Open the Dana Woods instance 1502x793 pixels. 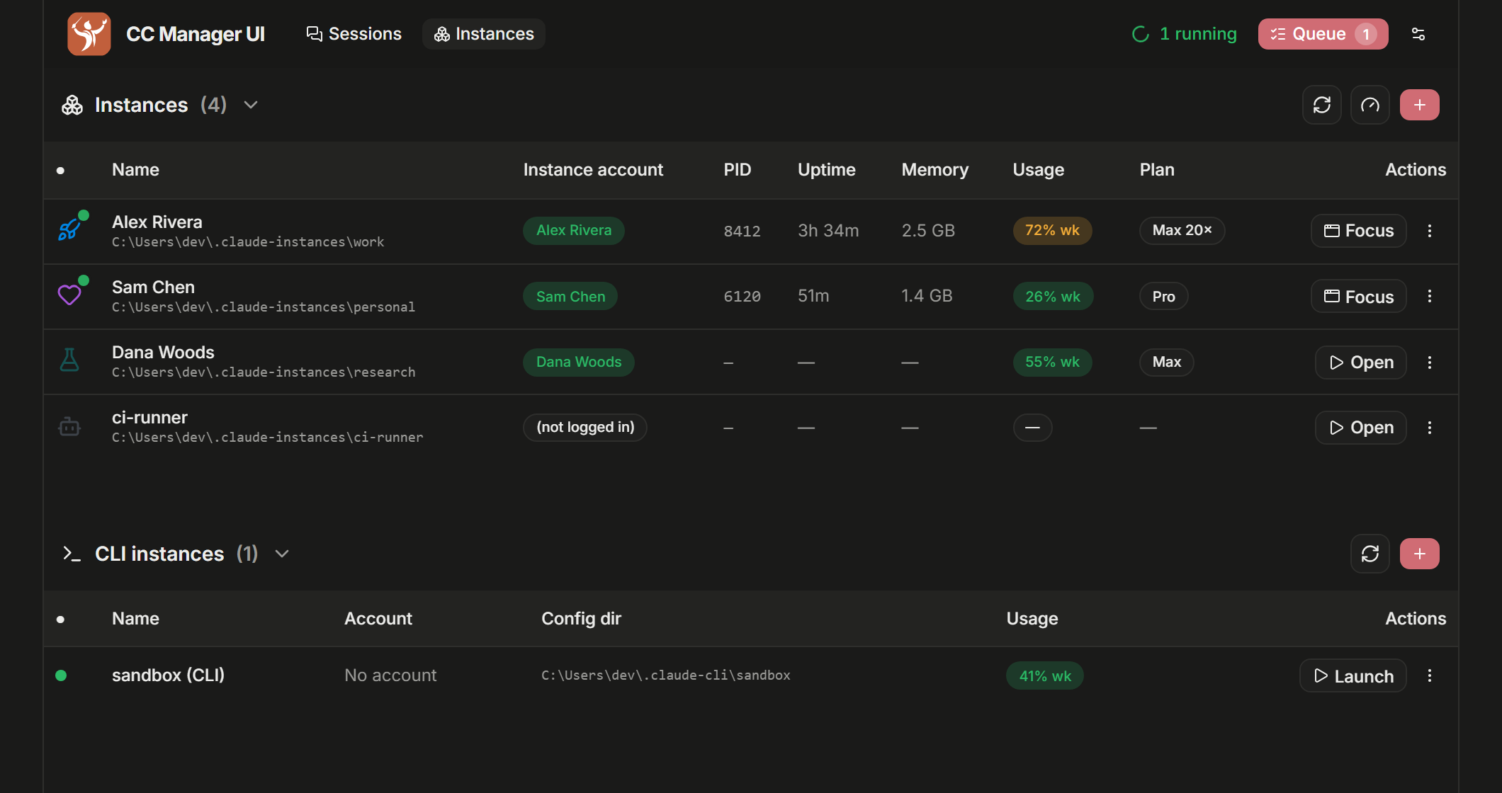tap(1361, 363)
